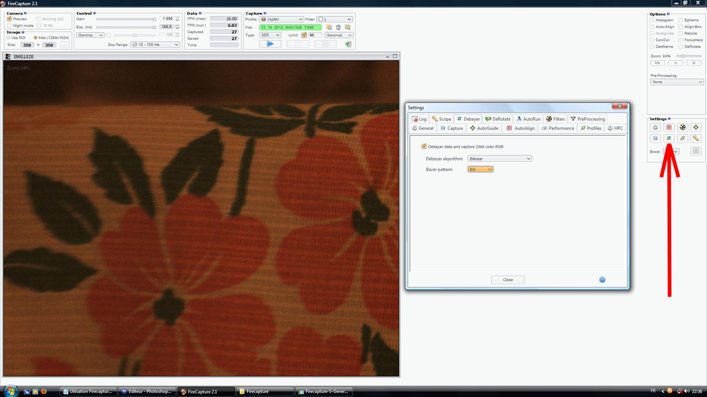Open Profiles planet settings icon
Screen dimensions: 707x397
pyautogui.click(x=683, y=139)
